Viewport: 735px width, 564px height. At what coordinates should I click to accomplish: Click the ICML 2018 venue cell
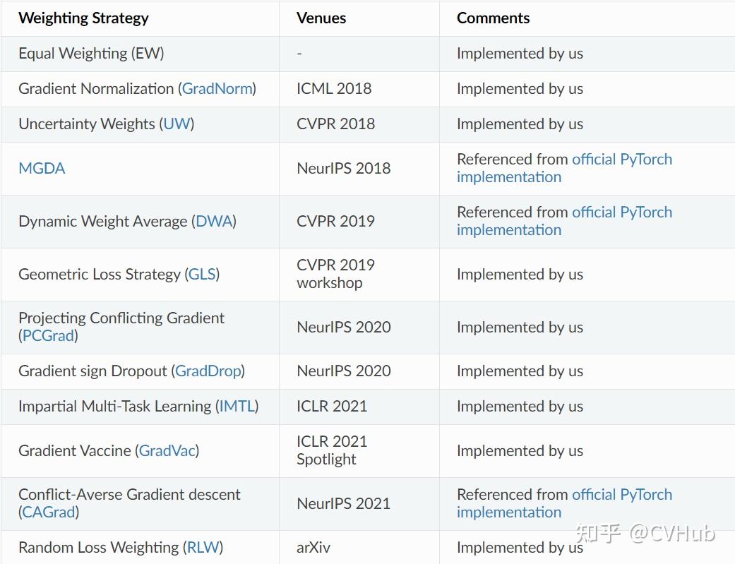[334, 89]
